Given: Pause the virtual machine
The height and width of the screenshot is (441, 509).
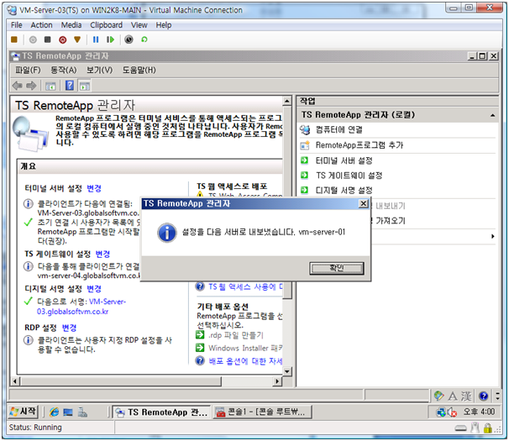Looking at the screenshot, I should pos(96,39).
